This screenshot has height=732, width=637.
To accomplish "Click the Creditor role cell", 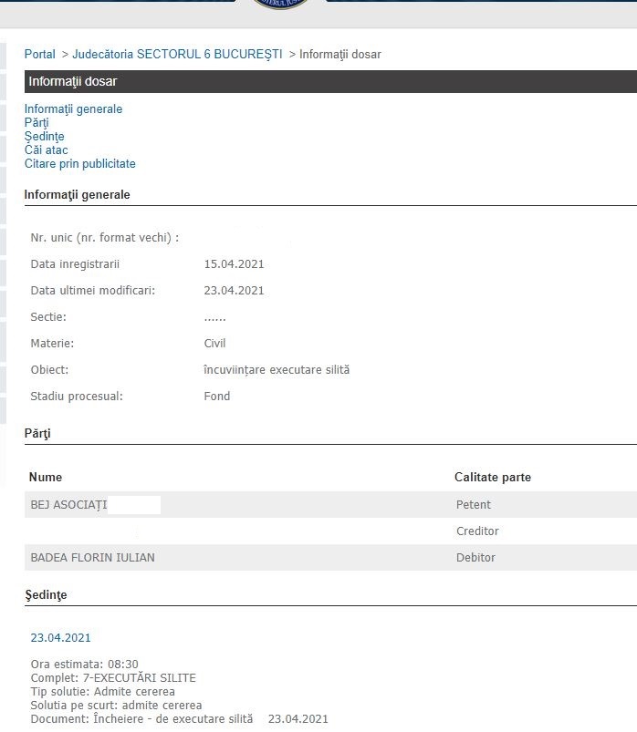I will click(477, 531).
